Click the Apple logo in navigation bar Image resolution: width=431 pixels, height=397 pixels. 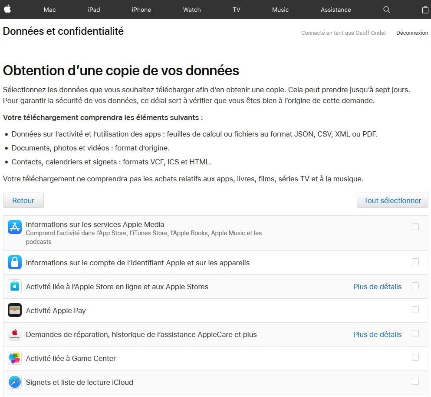(7, 10)
